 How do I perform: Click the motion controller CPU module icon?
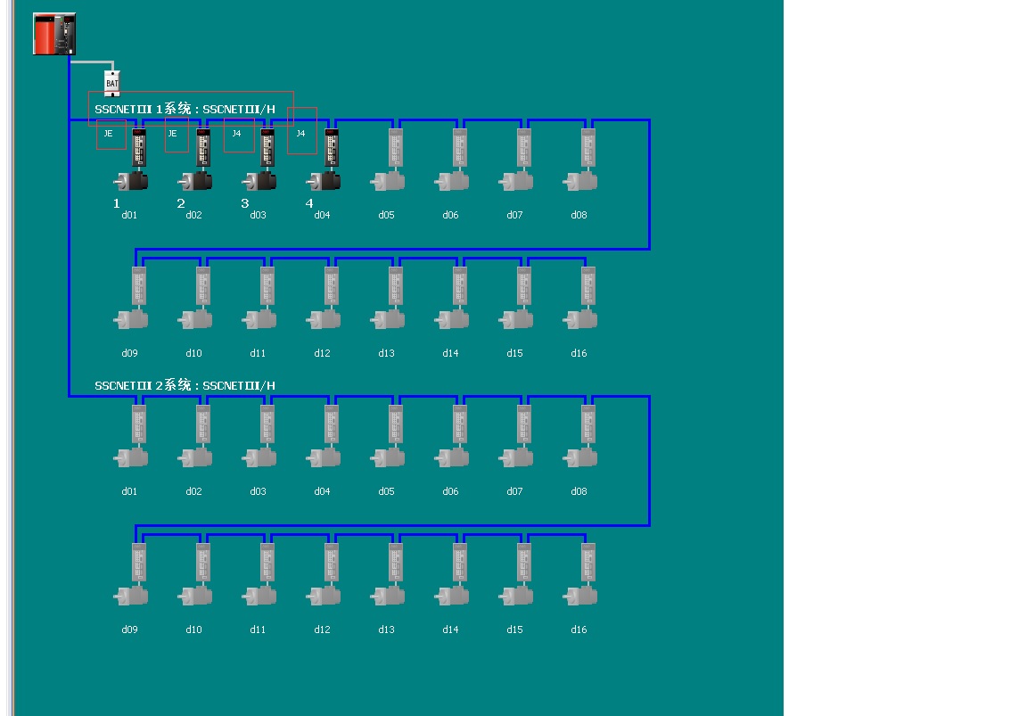pos(54,34)
